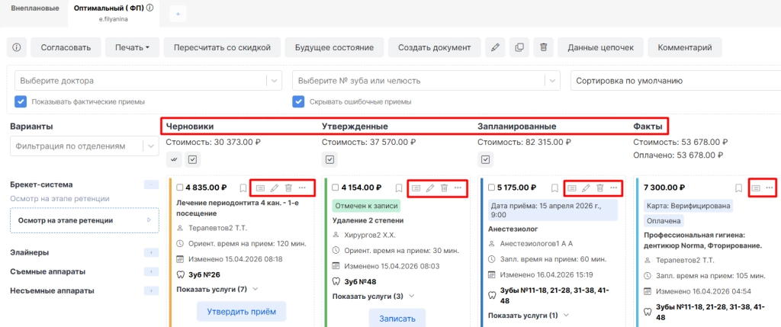Click the double-checkmark icon under Черновики cost
This screenshot has height=327, width=781.
tap(174, 160)
